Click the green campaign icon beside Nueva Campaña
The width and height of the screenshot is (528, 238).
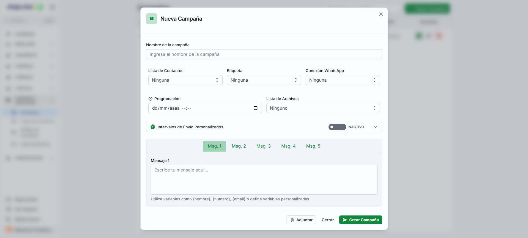[152, 19]
